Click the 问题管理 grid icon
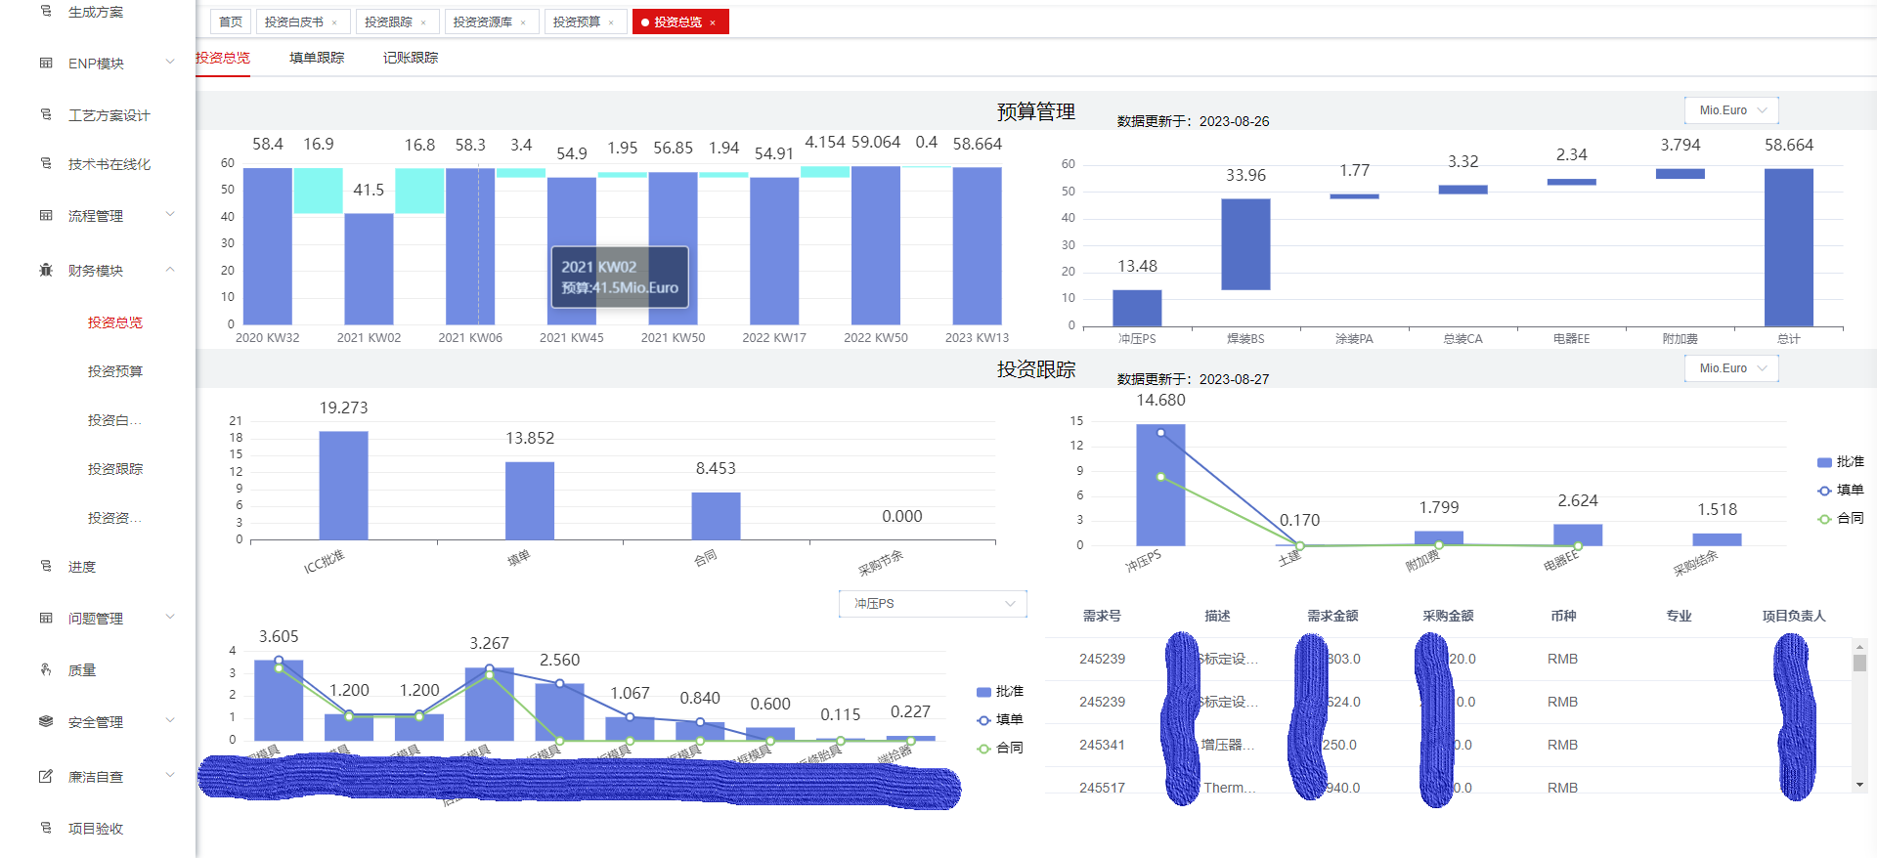 [x=46, y=618]
